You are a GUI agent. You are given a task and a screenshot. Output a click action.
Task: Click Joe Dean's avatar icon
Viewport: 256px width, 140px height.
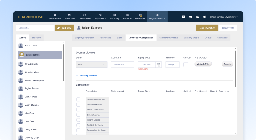(21, 121)
